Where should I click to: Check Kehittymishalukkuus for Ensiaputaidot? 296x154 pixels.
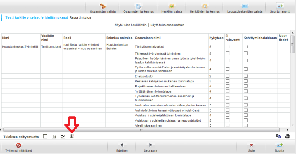[x=246, y=76]
